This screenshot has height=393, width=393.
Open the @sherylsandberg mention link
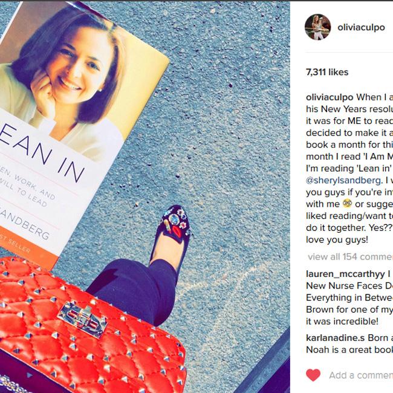coord(343,180)
